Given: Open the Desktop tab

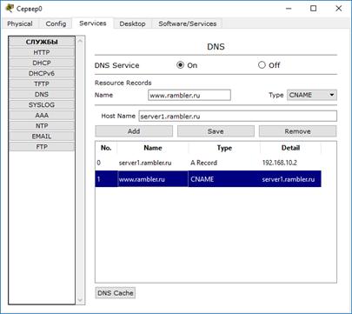Looking at the screenshot, I should coord(132,23).
